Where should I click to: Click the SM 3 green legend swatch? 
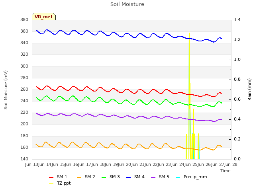104,177
